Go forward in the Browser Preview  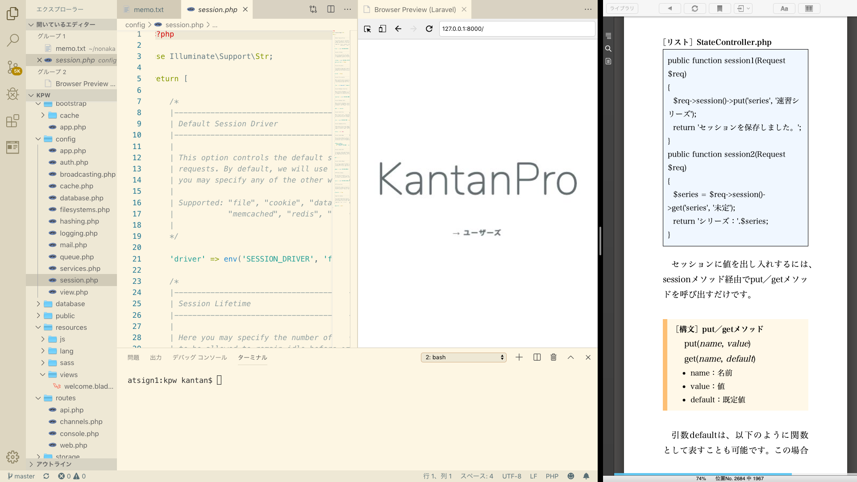[x=413, y=29]
